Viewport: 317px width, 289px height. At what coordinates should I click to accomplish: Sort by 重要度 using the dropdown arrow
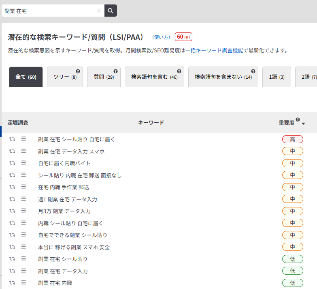coord(304,123)
